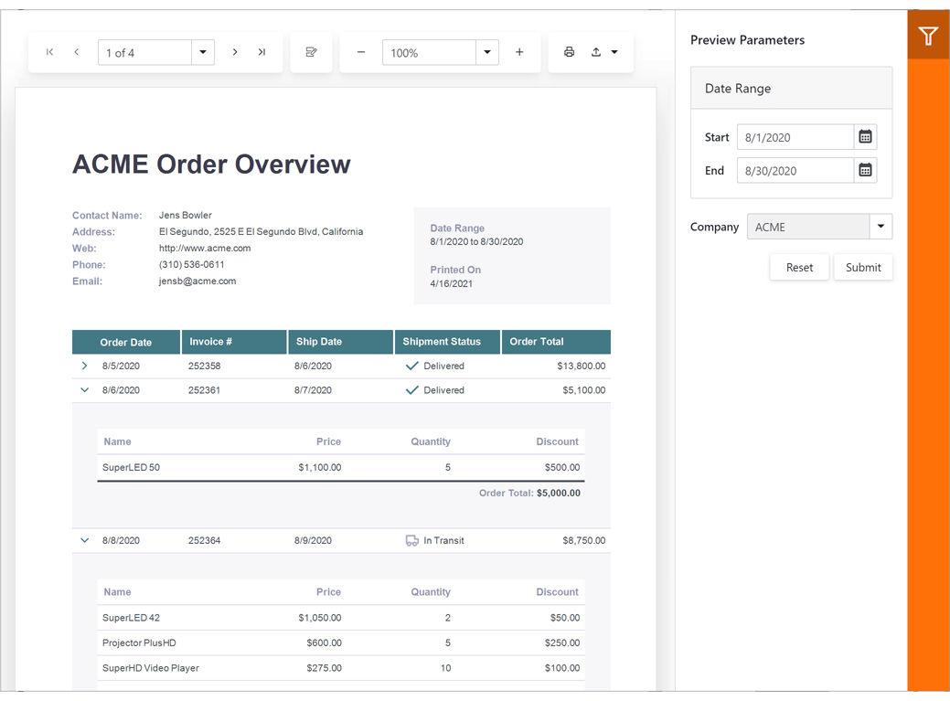Open the Company dropdown showing ACME
Screen dimensions: 950x701
(880, 226)
